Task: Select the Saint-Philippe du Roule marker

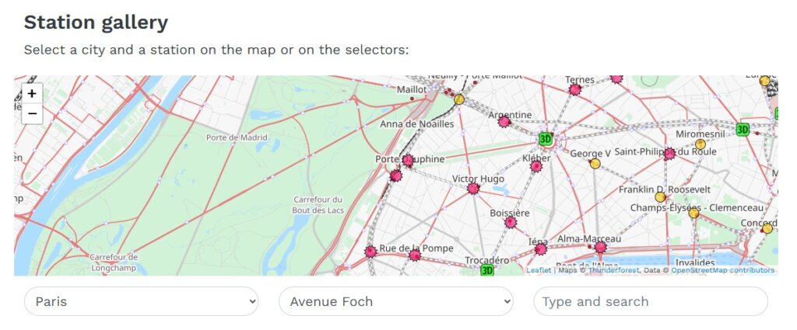Action: [x=669, y=154]
